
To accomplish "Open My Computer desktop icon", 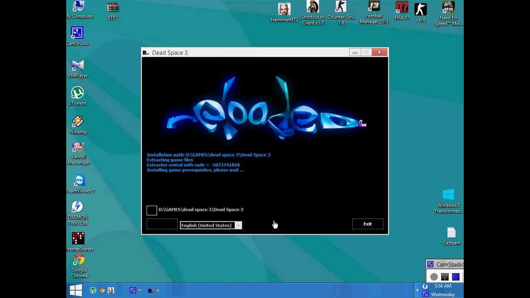I will pos(79,10).
